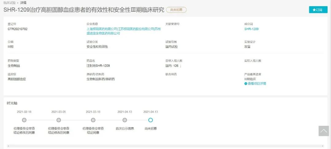Click the registration number CTR20210702
The image size is (331, 149).
tap(17, 29)
